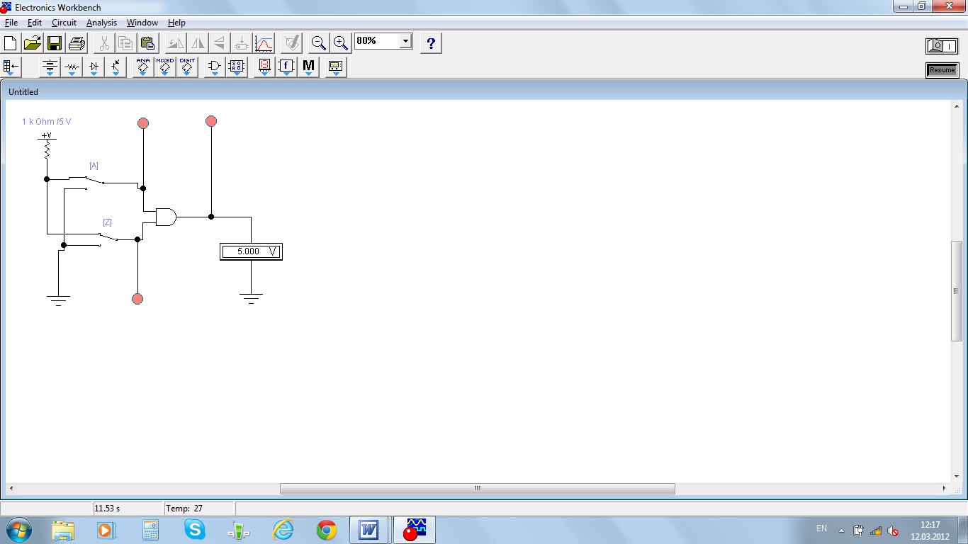This screenshot has height=544, width=968.
Task: Select the bottom red probe indicator
Action: coord(137,299)
